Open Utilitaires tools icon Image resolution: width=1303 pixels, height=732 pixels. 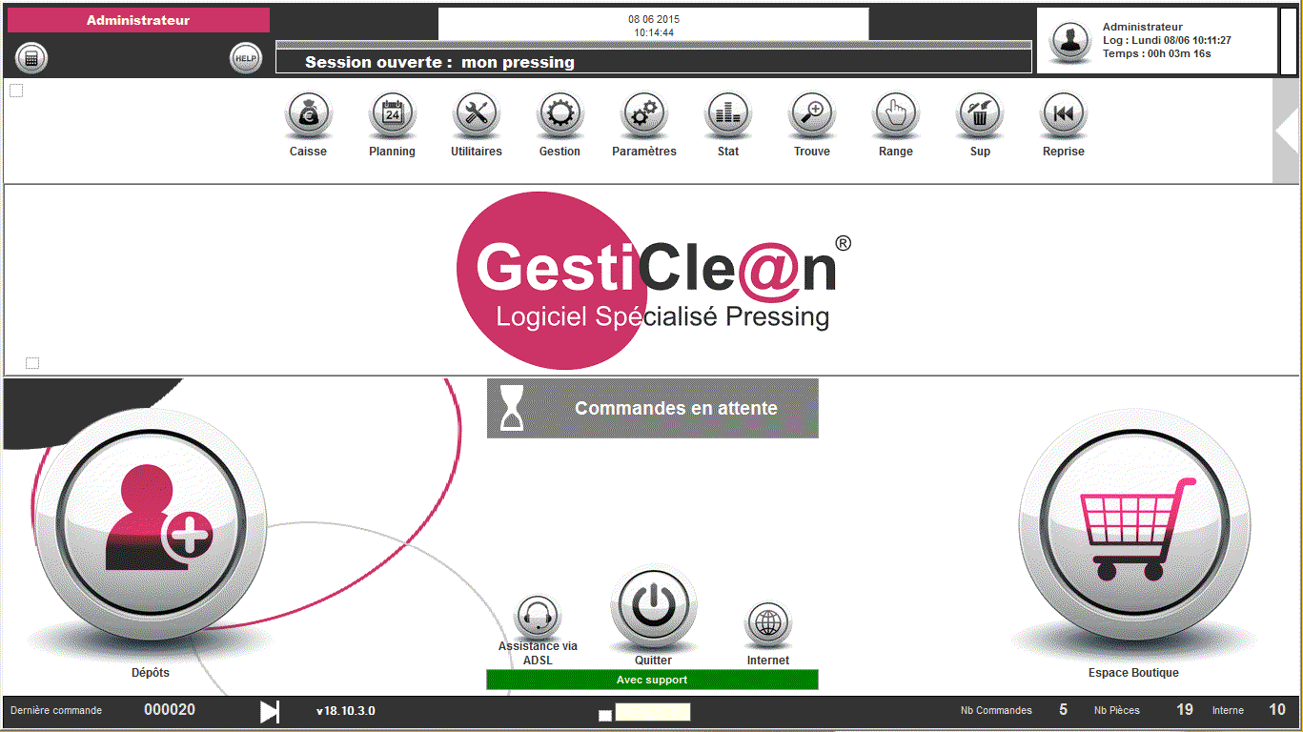(x=476, y=115)
